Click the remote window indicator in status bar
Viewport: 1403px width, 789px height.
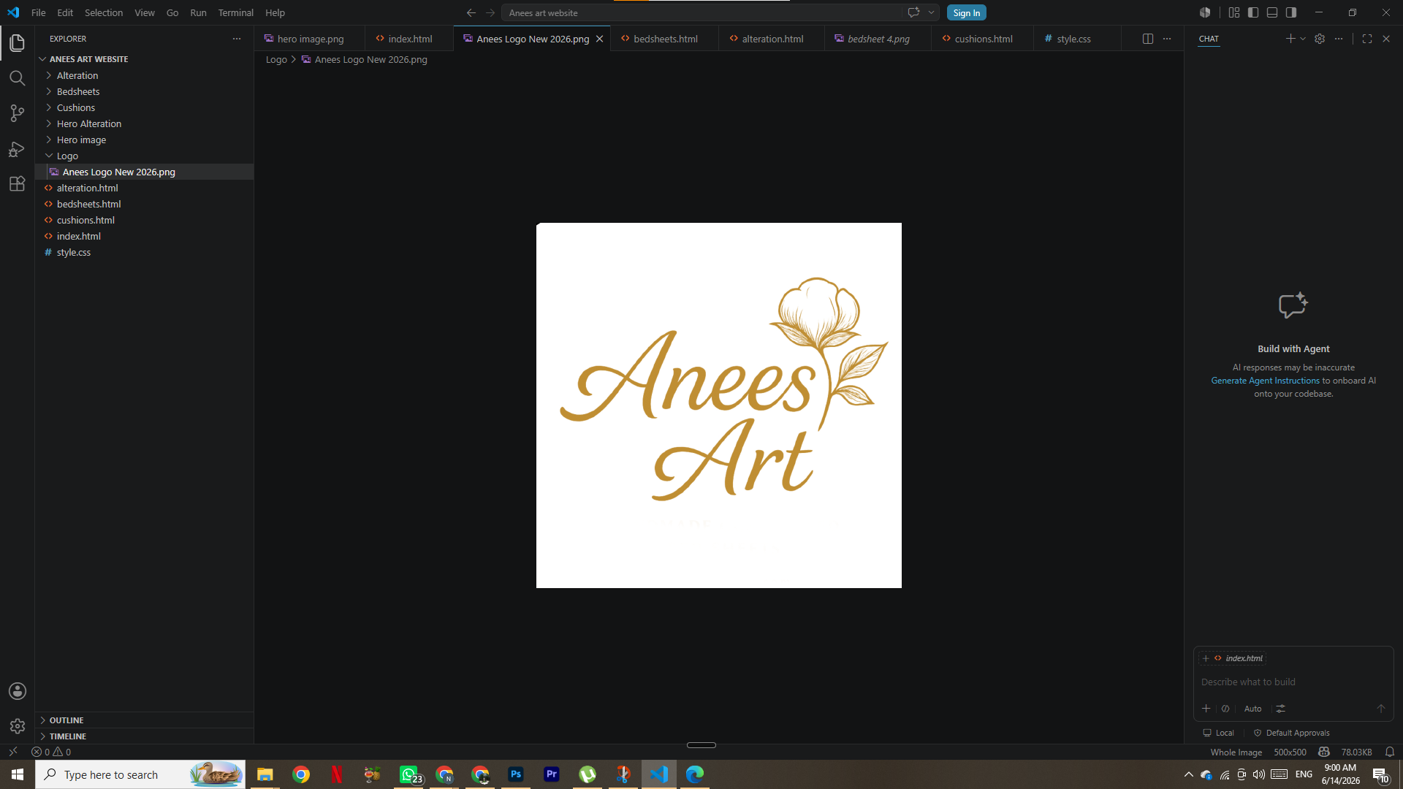click(x=13, y=752)
